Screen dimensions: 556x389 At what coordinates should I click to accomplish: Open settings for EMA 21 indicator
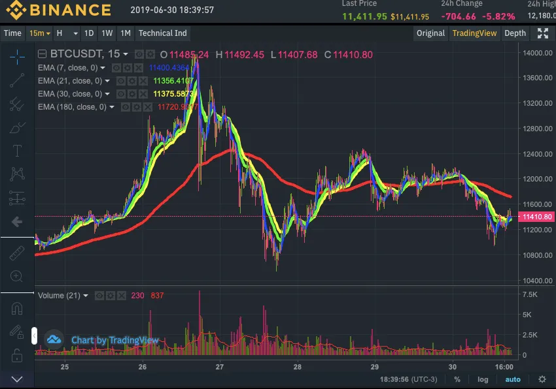click(132, 81)
